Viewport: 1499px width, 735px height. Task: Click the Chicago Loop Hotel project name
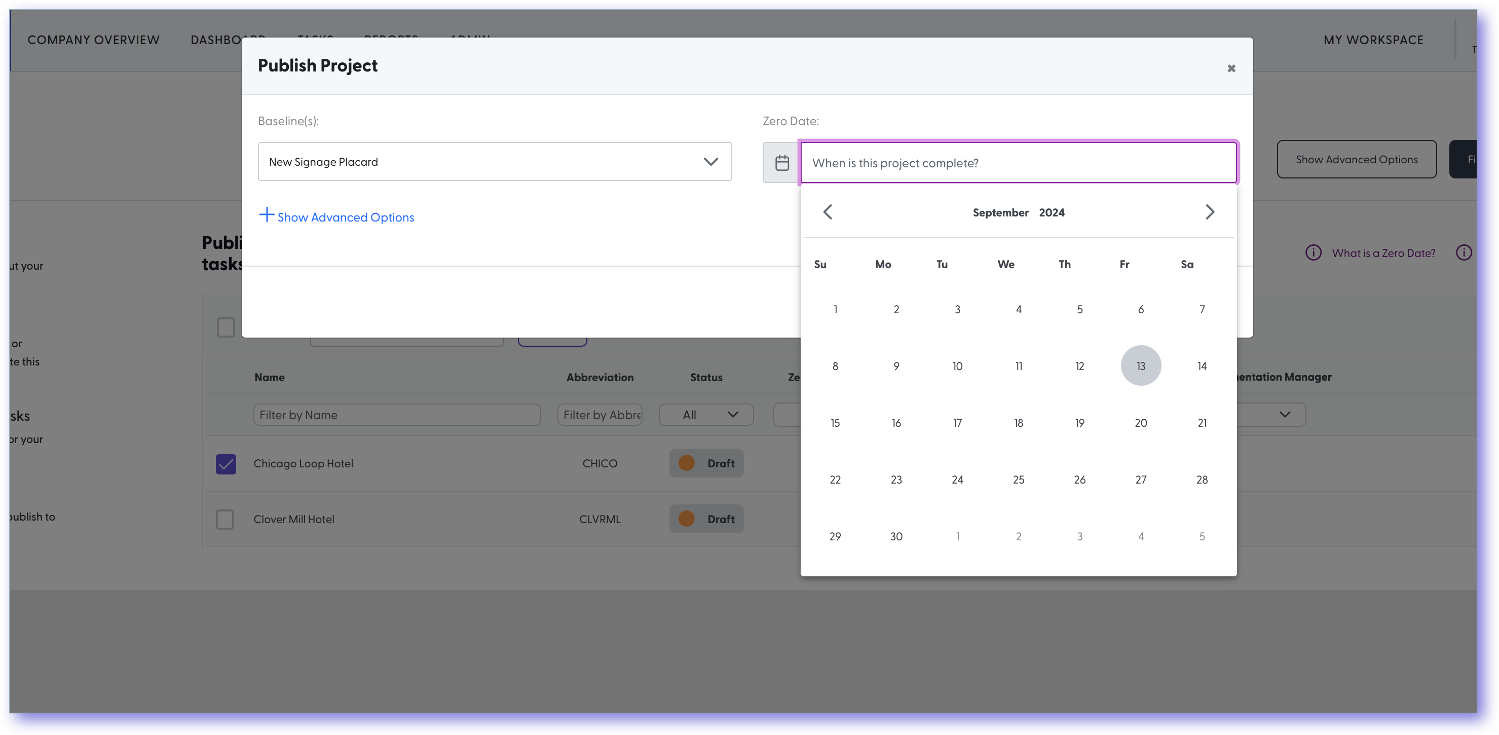(303, 464)
